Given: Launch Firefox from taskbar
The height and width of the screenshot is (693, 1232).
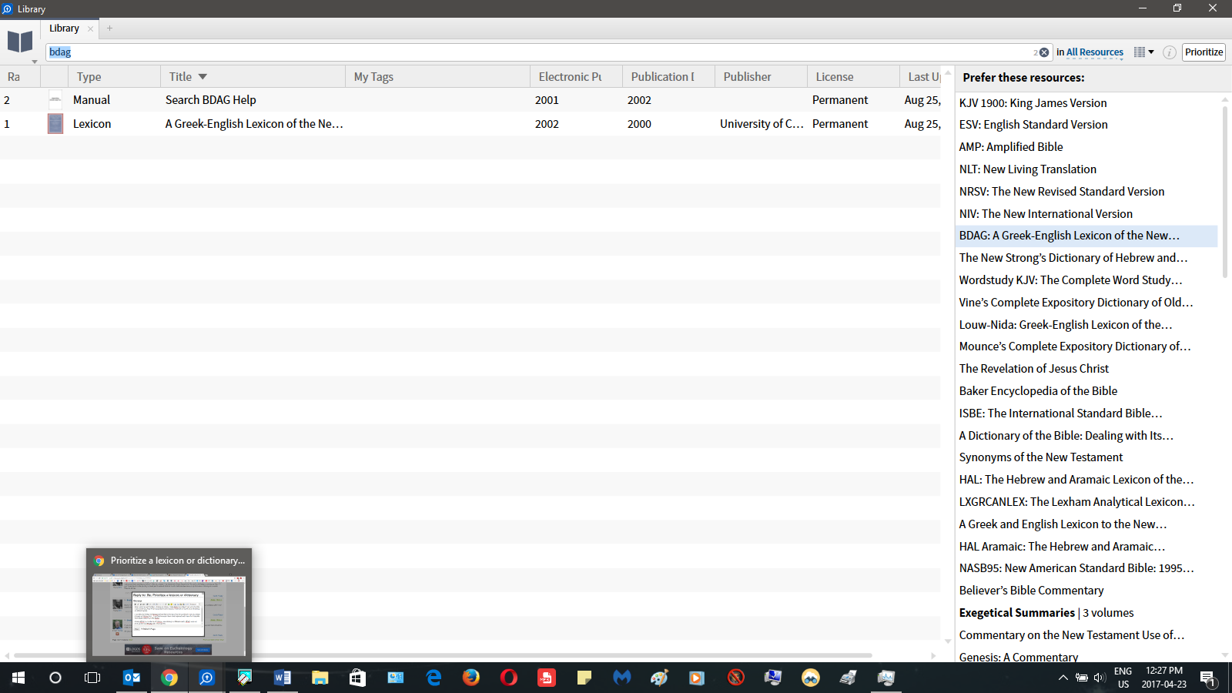Looking at the screenshot, I should click(x=471, y=678).
